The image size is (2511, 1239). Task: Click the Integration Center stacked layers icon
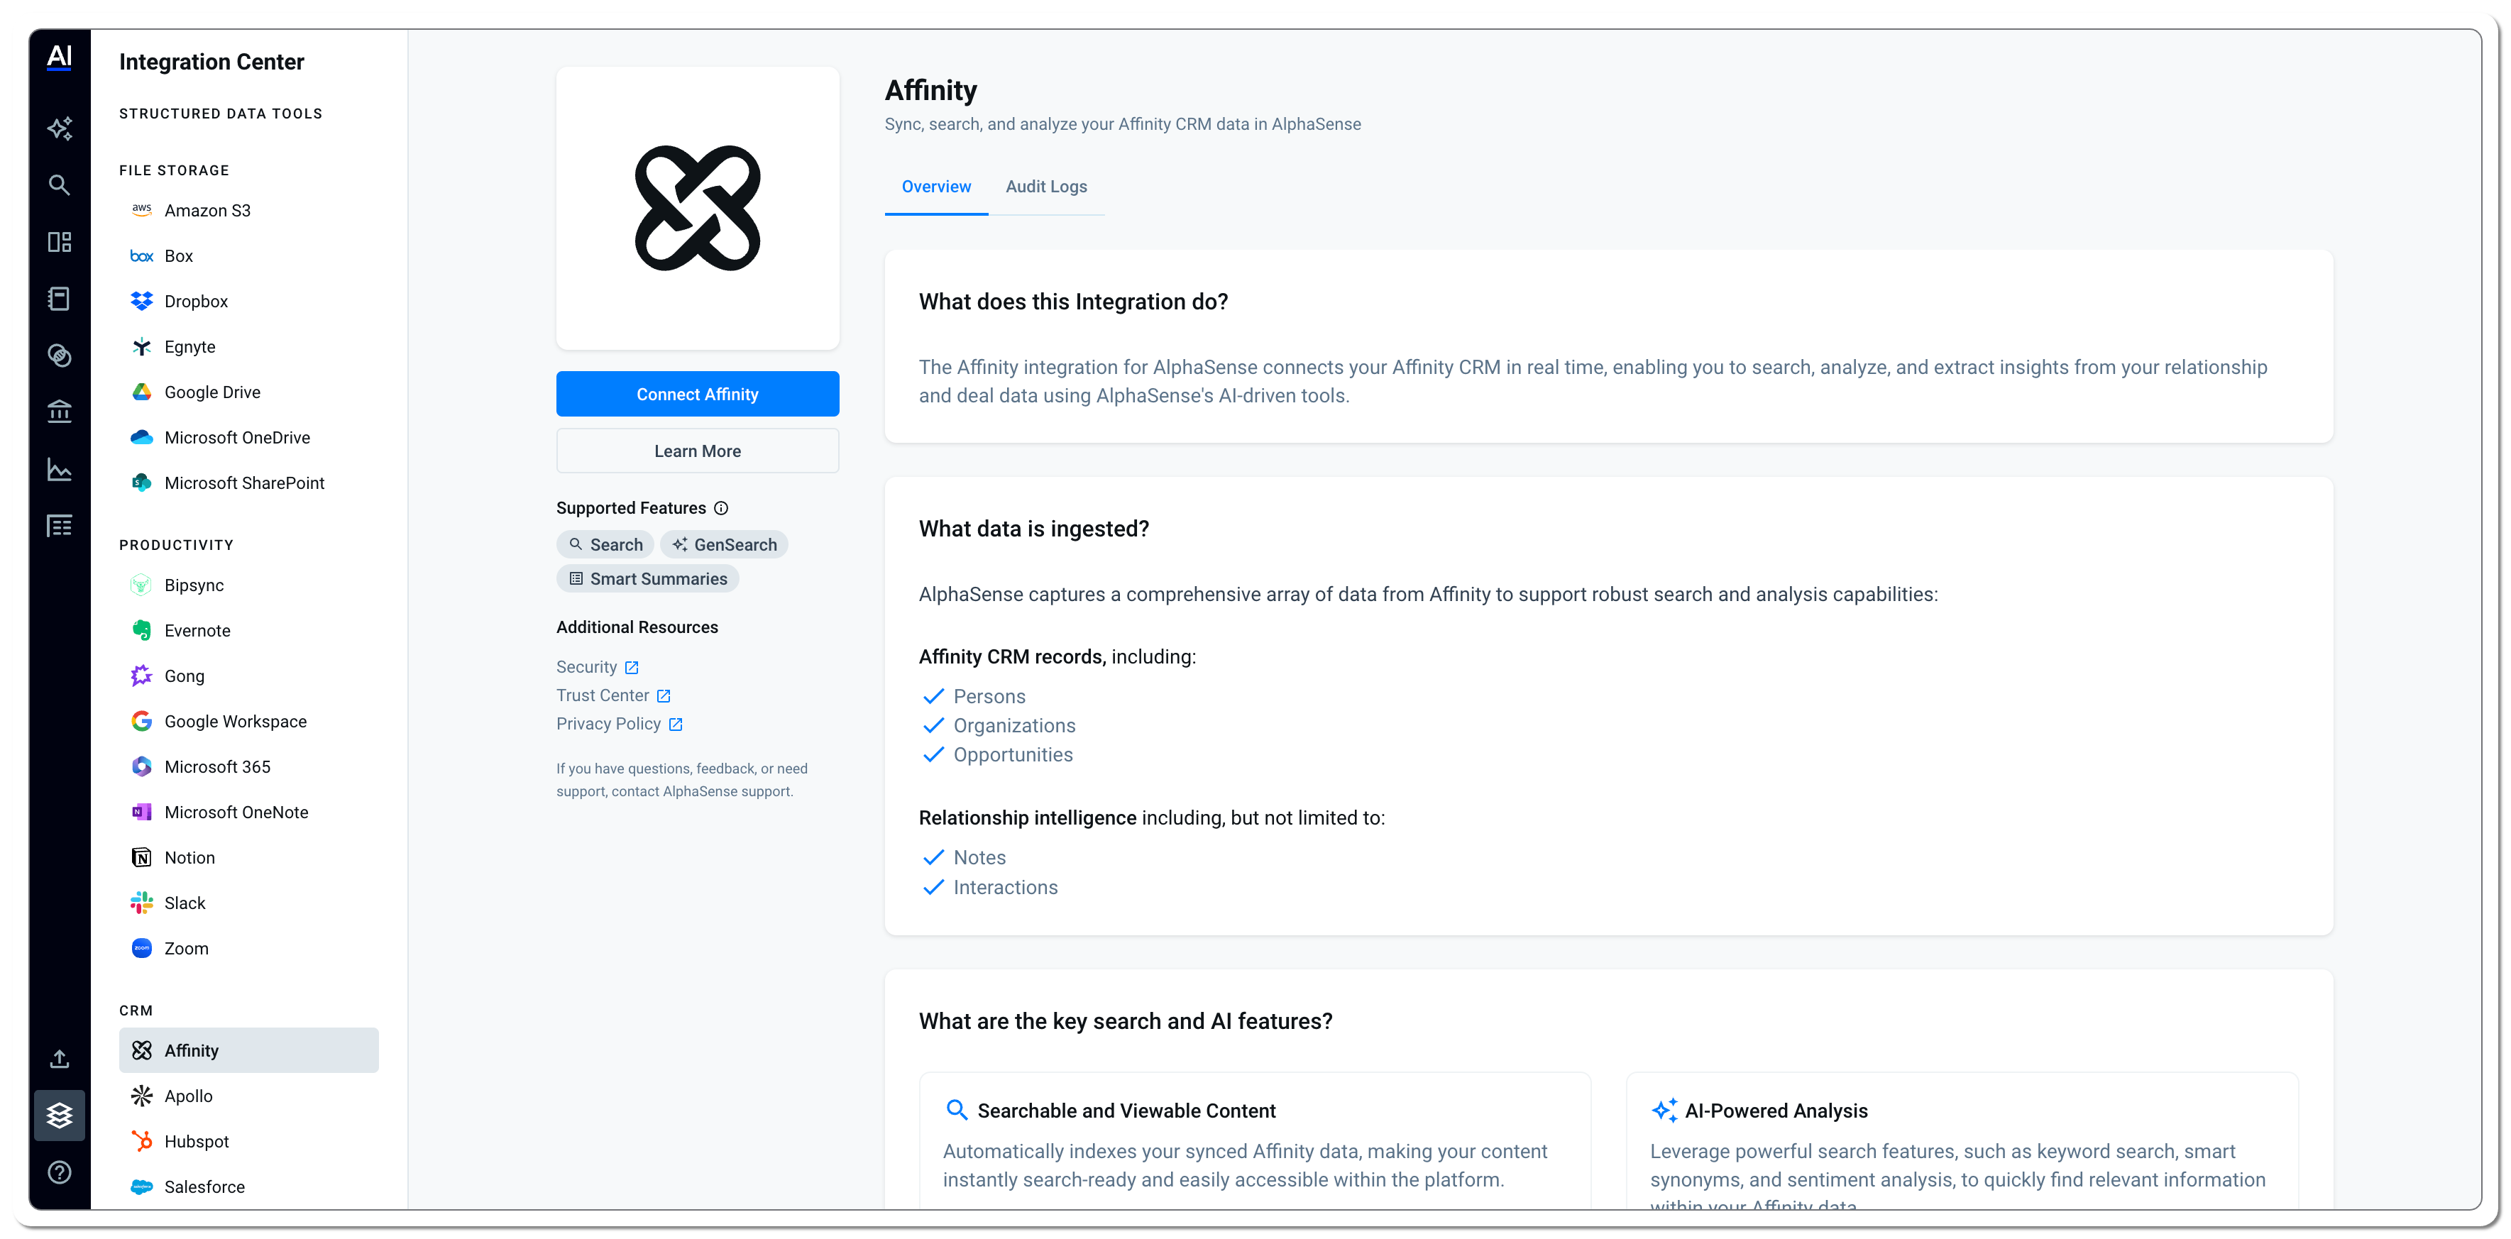pyautogui.click(x=60, y=1116)
